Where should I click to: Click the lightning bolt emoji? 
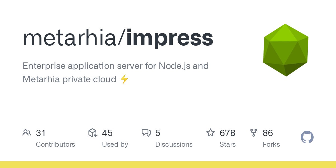(x=124, y=80)
